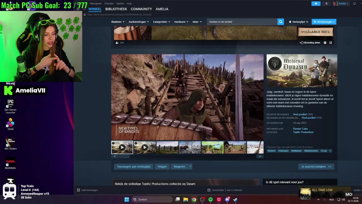Viewport: 362px width, 204px height.
Task: Select the Ontwerpen tag
Action: point(283,151)
